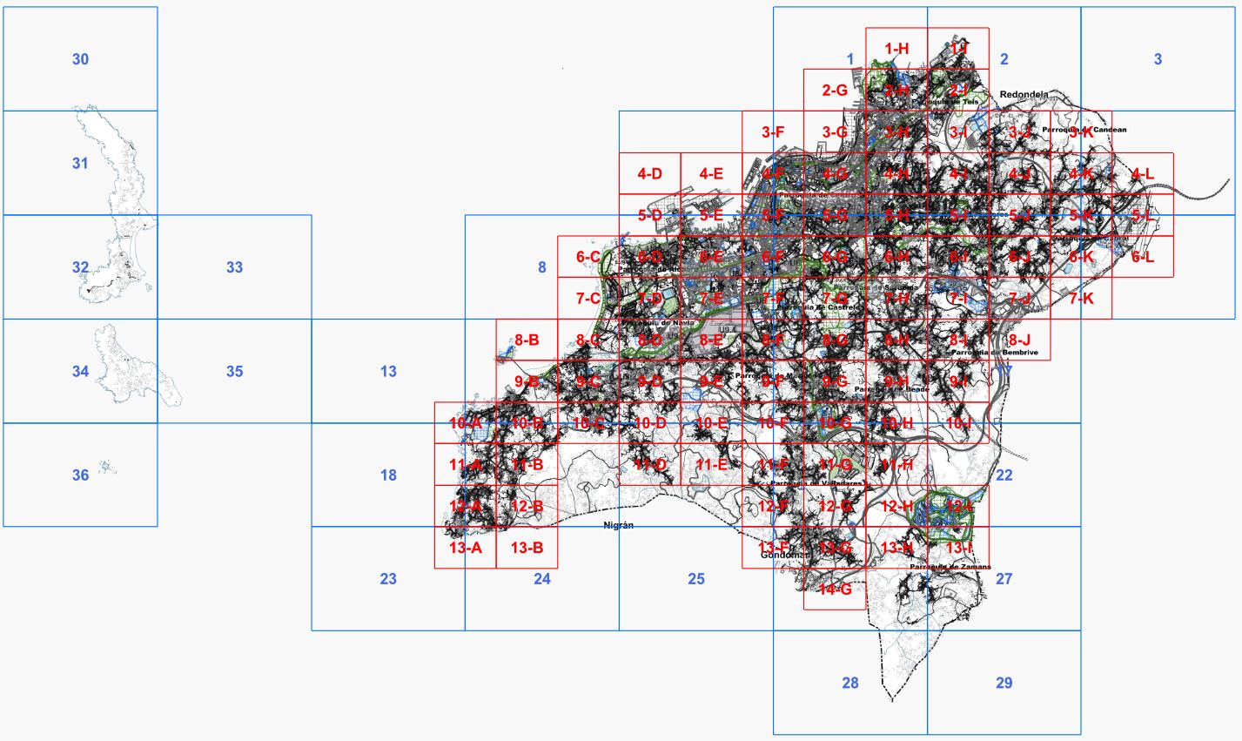Open red tile 13-B
This screenshot has height=741, width=1242.
(x=527, y=548)
